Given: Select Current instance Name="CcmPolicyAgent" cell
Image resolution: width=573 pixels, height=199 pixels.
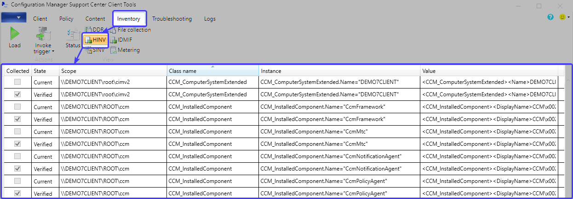Looking at the screenshot, I should [339, 181].
